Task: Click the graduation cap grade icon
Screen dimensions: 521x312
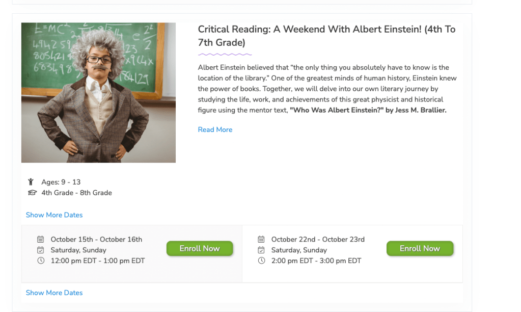Action: click(32, 193)
